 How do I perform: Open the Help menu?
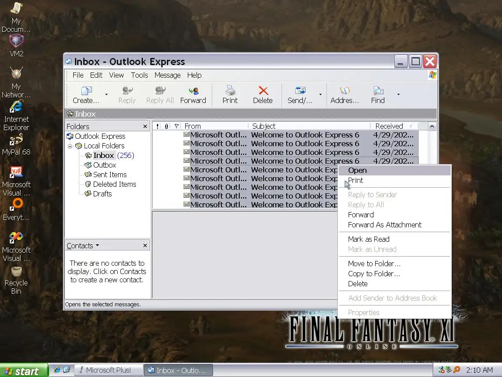tap(194, 75)
